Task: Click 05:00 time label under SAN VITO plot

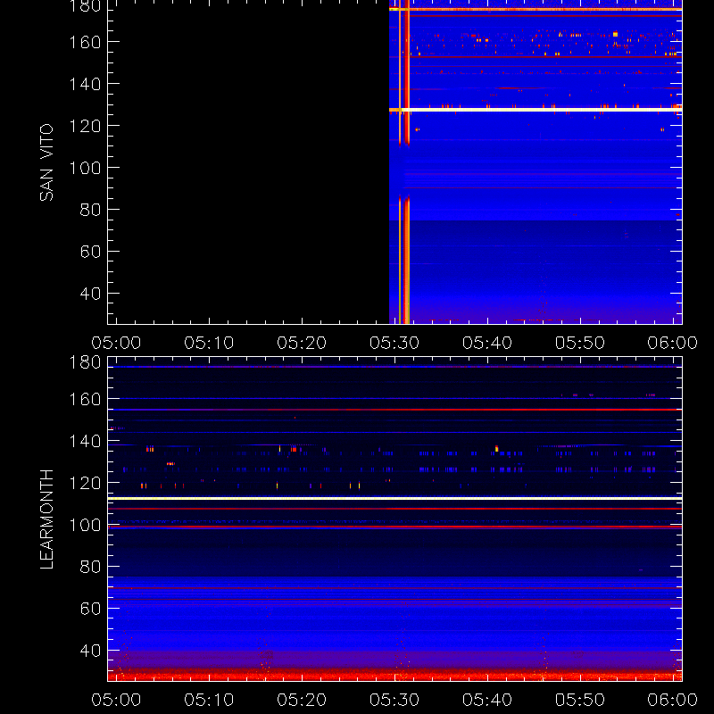Action: tap(116, 343)
